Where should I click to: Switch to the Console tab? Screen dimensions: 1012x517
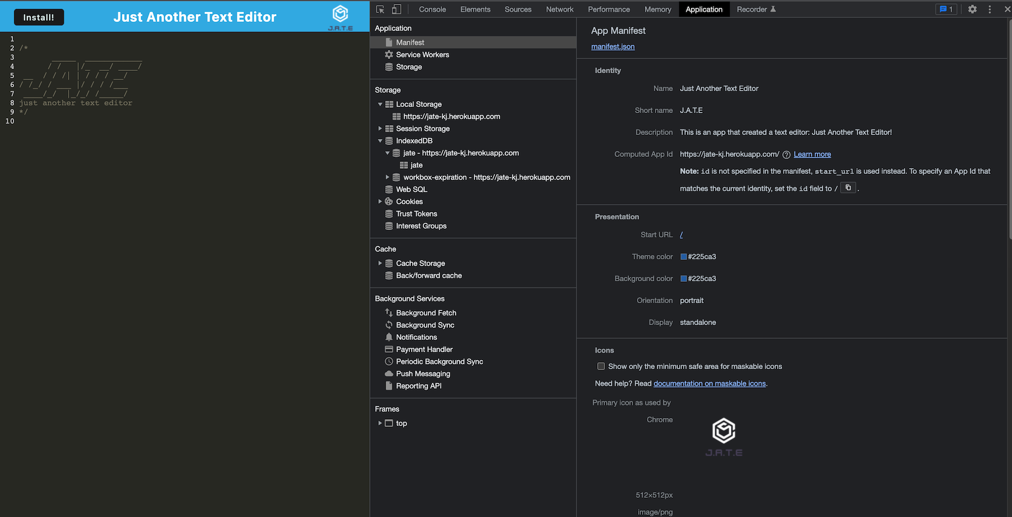[x=432, y=9]
